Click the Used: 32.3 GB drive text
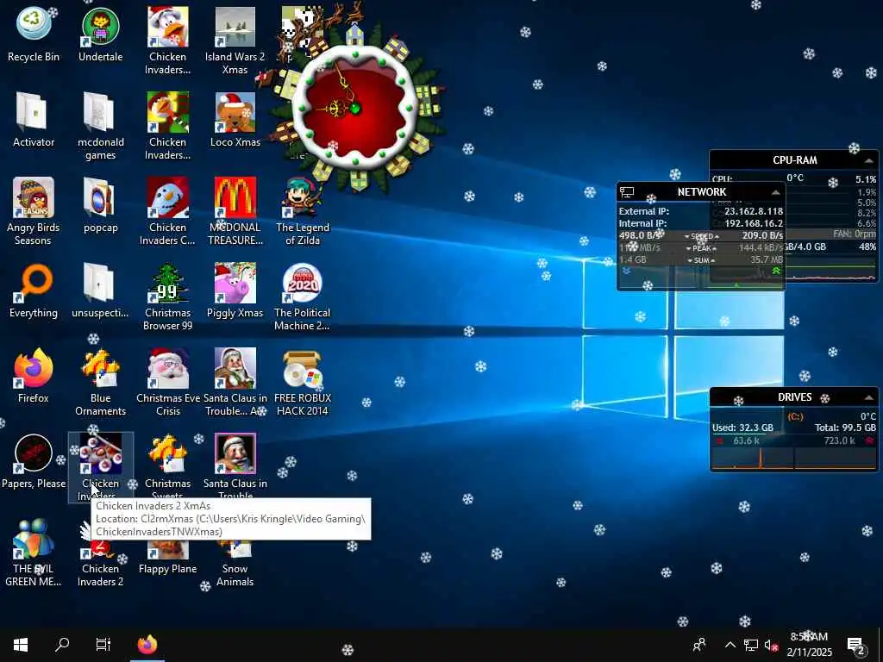883x662 pixels. tap(742, 428)
